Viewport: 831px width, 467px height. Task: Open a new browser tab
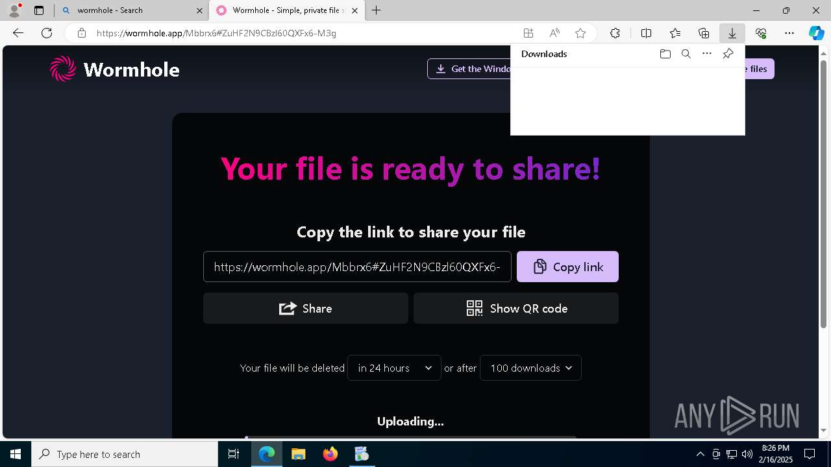377,10
